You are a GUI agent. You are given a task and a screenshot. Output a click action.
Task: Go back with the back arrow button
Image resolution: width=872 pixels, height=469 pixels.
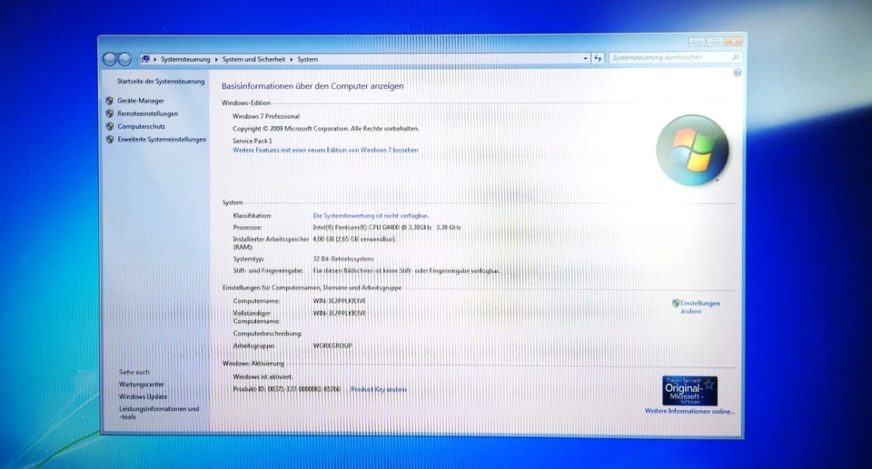pyautogui.click(x=110, y=60)
